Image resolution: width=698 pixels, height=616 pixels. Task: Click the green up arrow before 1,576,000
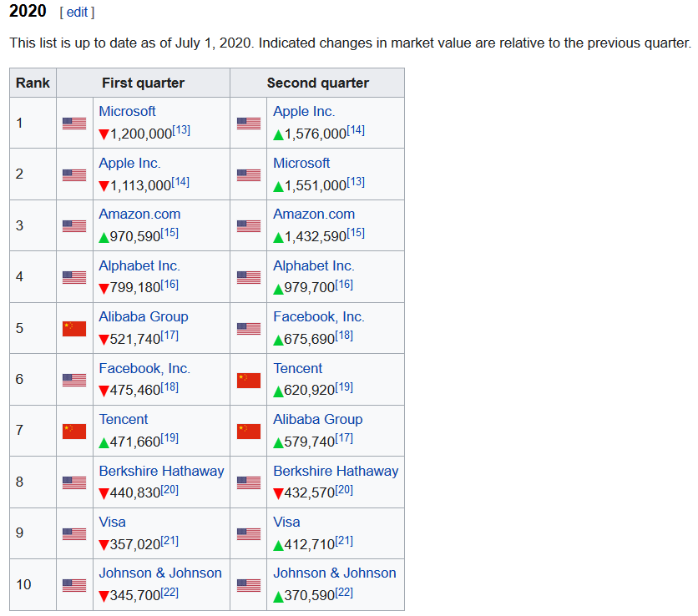[x=278, y=134]
